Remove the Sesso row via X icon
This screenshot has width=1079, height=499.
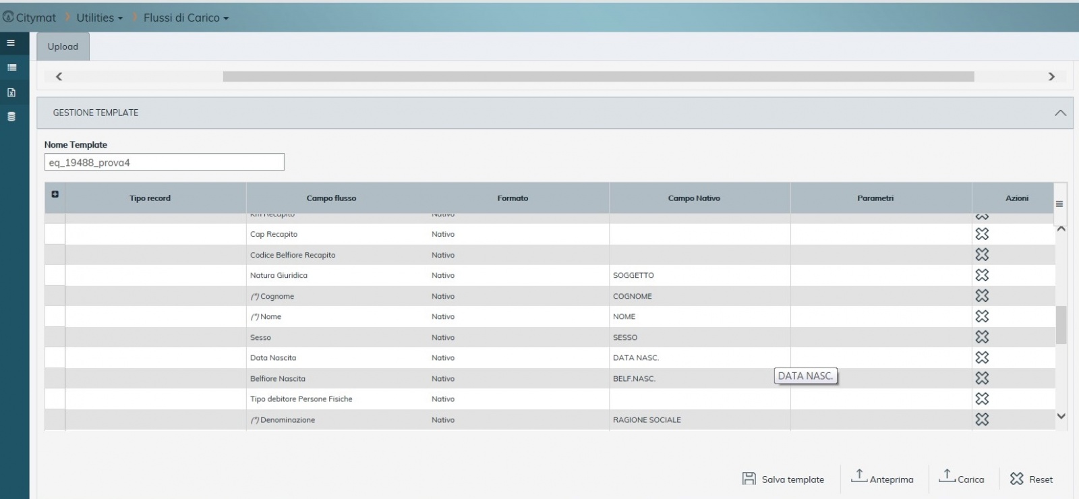(x=982, y=337)
